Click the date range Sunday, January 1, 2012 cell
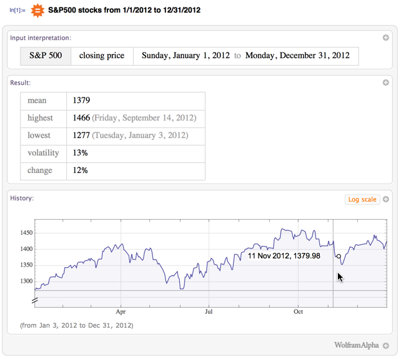 [245, 56]
